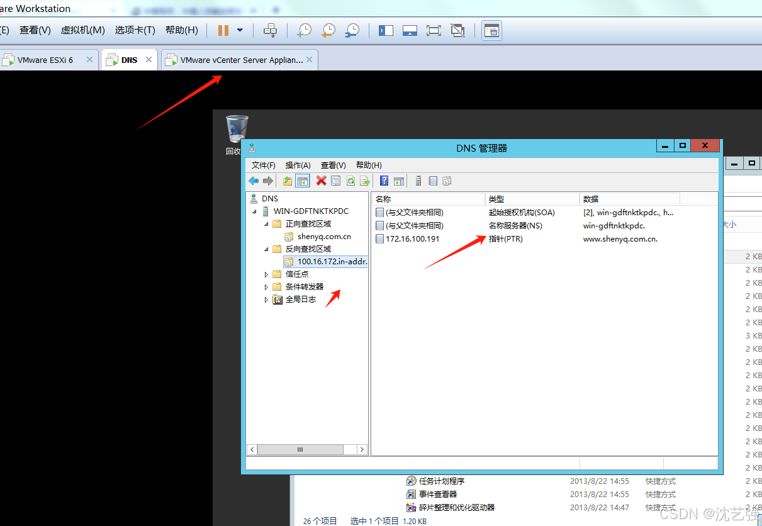Click the new server icon in DNS toolbar
762x526 pixels.
coord(418,181)
